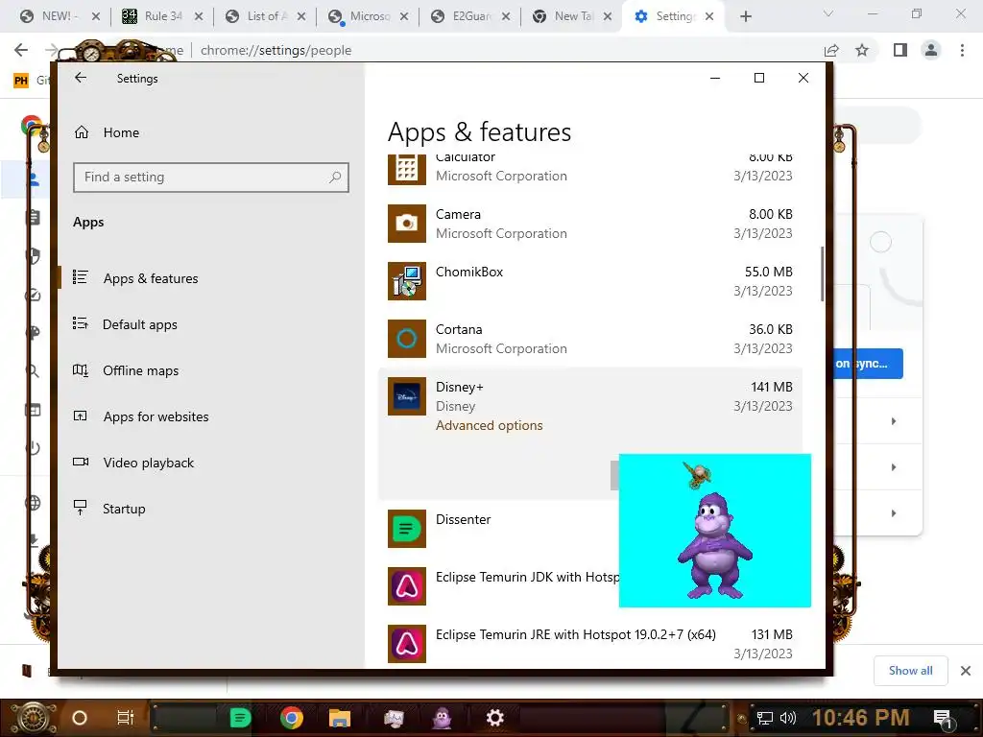Click the Settings gear on the taskbar
The image size is (983, 737).
click(x=494, y=718)
